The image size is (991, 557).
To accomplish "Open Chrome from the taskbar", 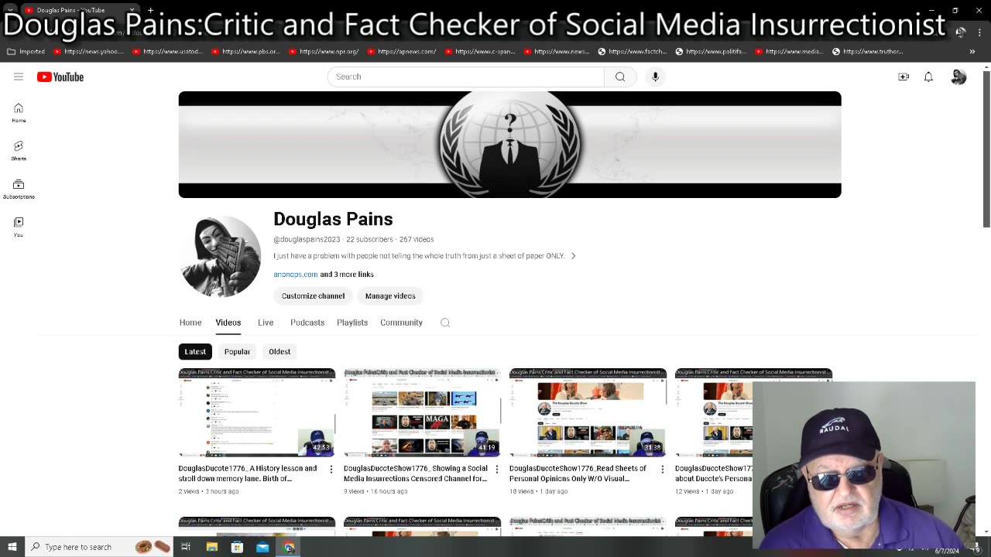I will click(289, 547).
